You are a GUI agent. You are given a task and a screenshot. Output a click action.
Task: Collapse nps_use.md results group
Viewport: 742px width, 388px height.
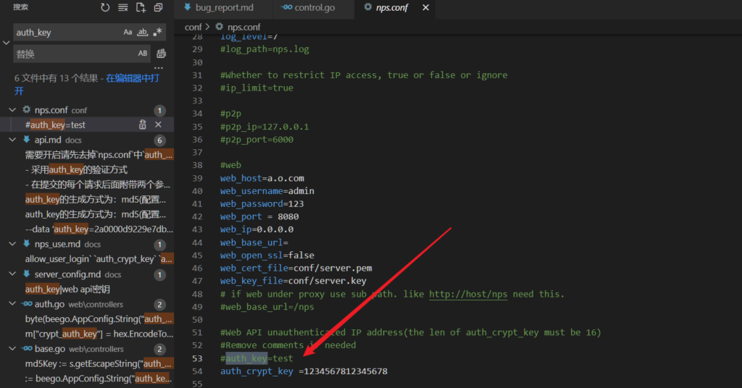click(12, 244)
